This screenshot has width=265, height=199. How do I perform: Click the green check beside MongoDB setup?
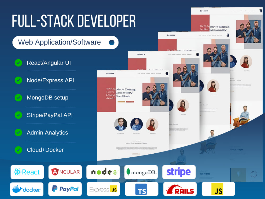(x=18, y=98)
